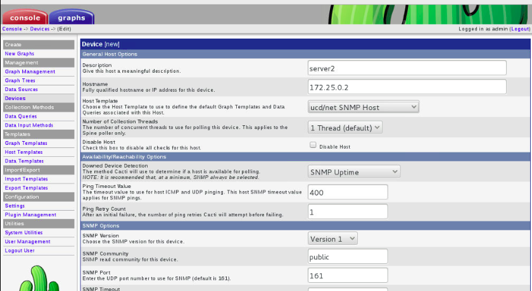Switch to the console tab

pos(25,17)
